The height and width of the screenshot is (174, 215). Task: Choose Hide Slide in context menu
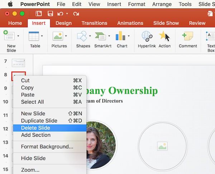point(50,158)
